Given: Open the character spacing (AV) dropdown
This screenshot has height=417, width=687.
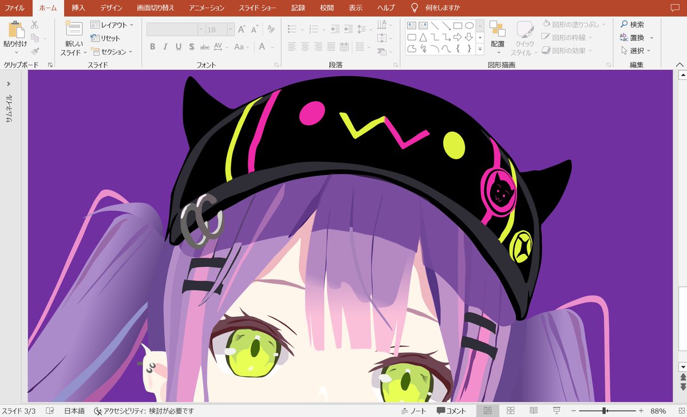Looking at the screenshot, I should (220, 47).
